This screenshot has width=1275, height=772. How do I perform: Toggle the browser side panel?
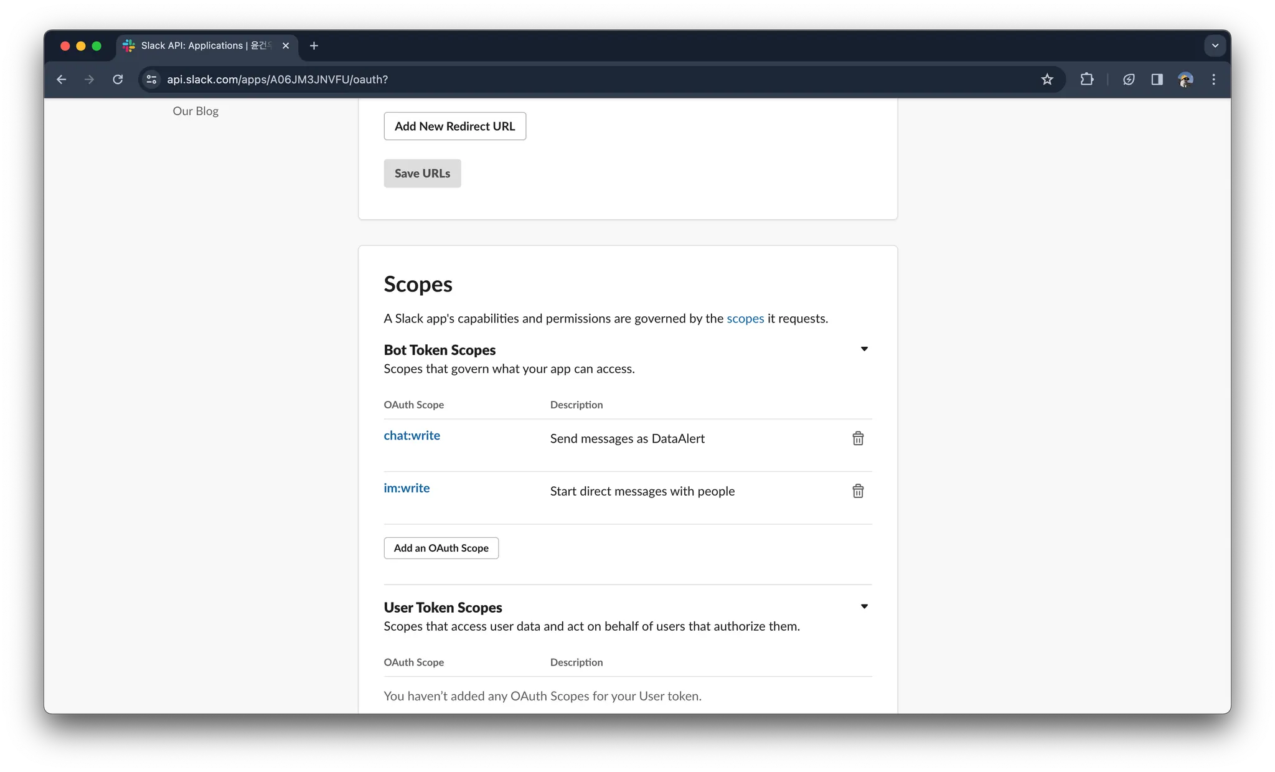pos(1157,80)
